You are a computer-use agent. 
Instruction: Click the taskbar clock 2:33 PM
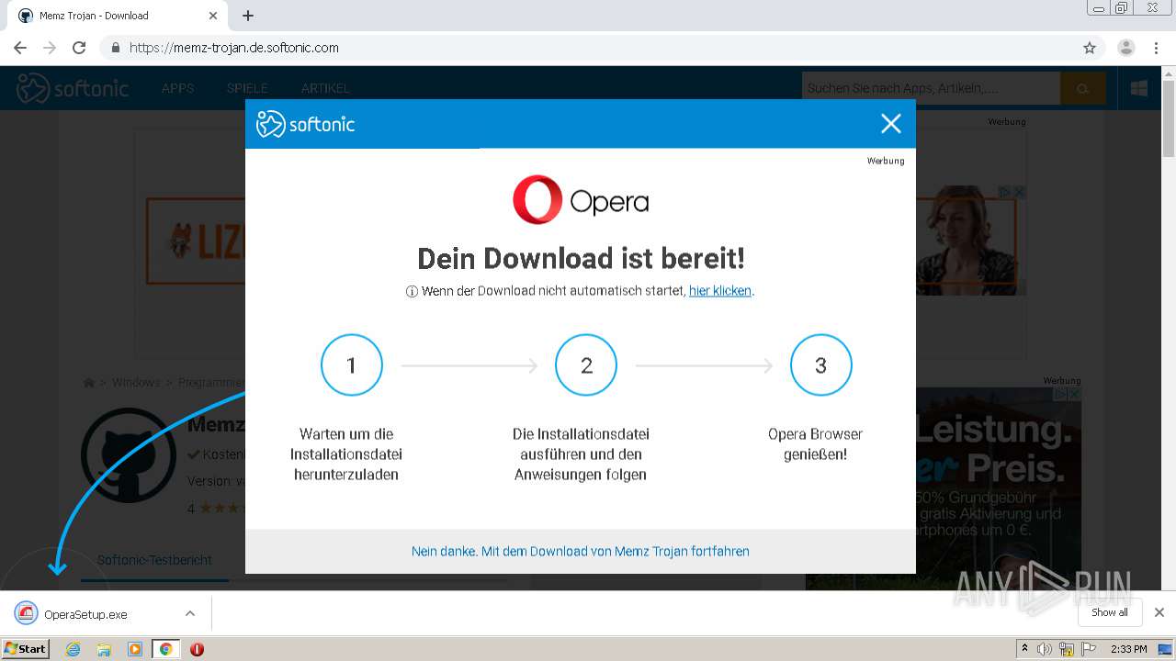click(x=1128, y=649)
